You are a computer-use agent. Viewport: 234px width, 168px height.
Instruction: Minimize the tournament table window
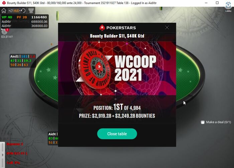[206, 3]
